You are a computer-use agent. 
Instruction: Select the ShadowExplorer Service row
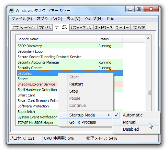coord(38,84)
